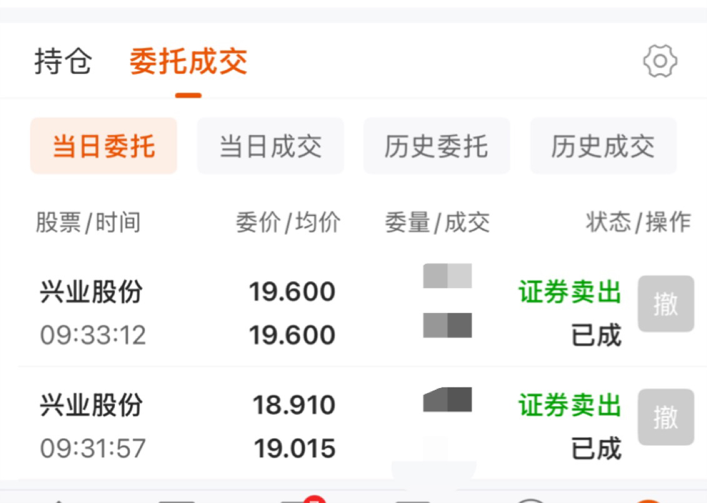Switch to the 持仓 tab
Image resolution: width=707 pixels, height=503 pixels.
click(x=63, y=61)
